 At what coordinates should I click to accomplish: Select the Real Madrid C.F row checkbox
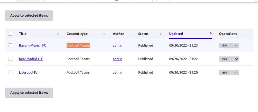click(10, 59)
